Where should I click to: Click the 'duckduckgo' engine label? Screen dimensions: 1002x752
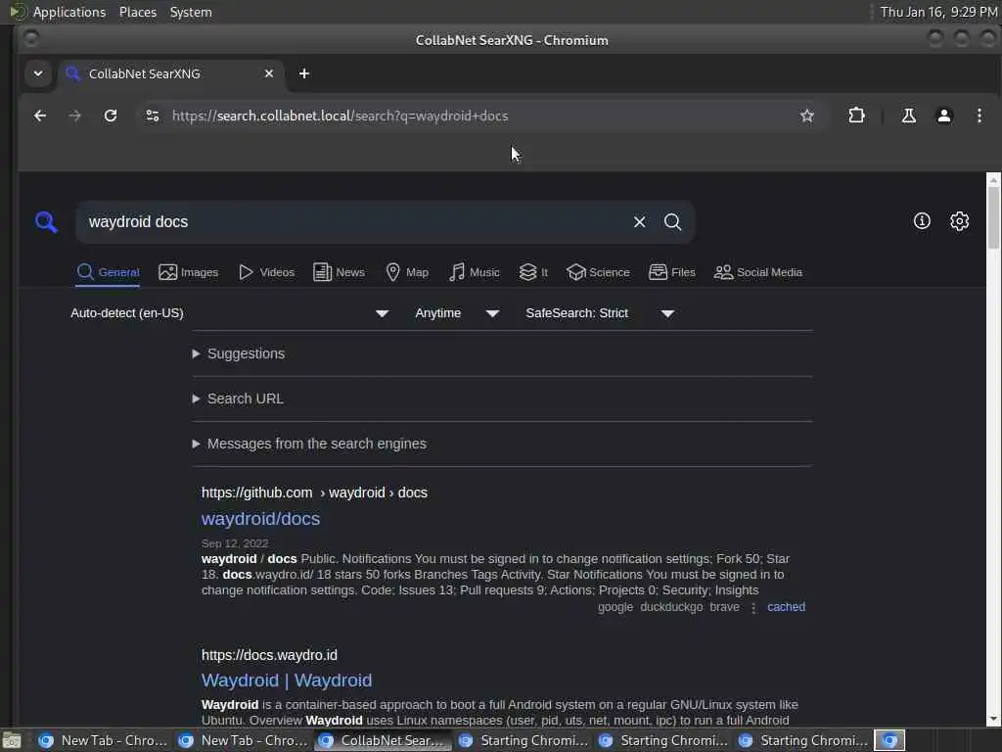pyautogui.click(x=671, y=607)
